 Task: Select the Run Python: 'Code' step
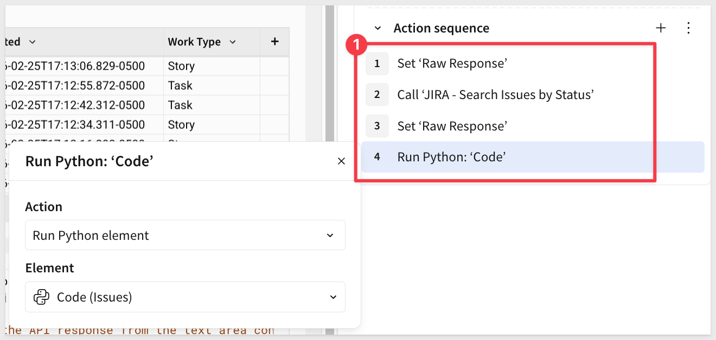pos(451,157)
